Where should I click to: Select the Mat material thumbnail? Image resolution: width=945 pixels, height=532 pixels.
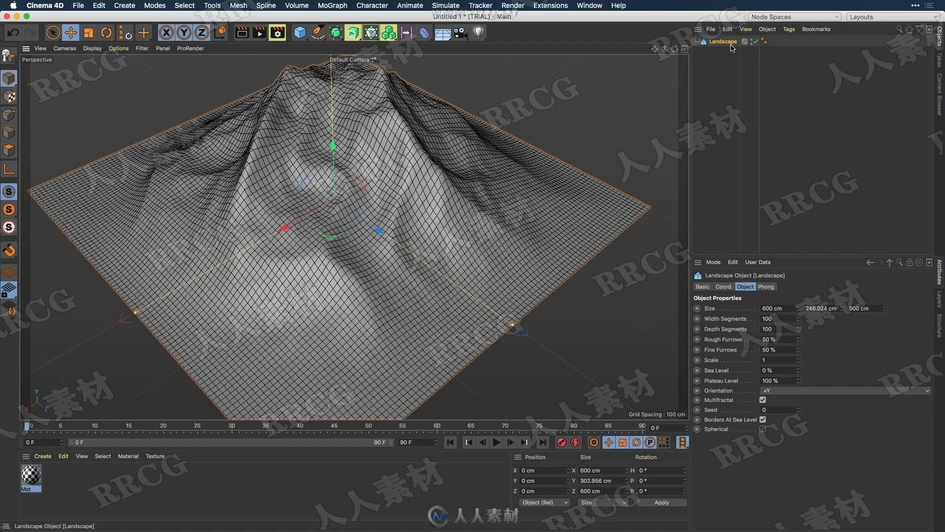pyautogui.click(x=31, y=475)
